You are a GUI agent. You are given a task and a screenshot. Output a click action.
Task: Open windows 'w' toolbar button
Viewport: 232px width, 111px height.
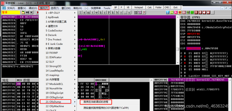click(x=97, y=12)
